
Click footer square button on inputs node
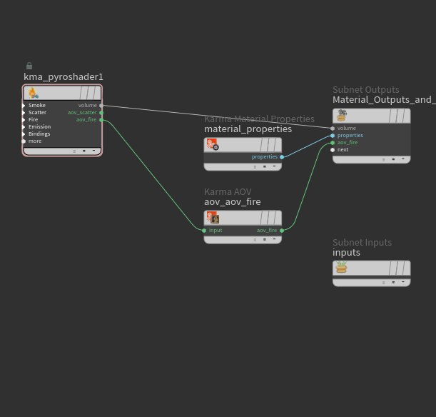pos(393,282)
